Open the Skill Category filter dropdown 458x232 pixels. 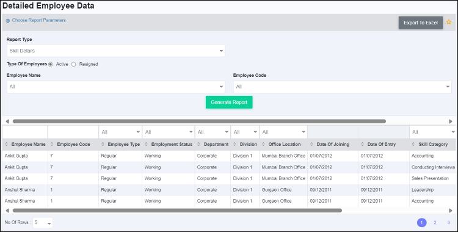point(434,132)
